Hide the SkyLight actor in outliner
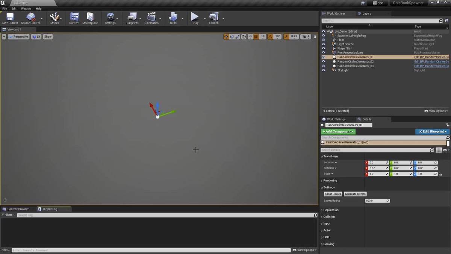This screenshot has width=451, height=254. [323, 70]
